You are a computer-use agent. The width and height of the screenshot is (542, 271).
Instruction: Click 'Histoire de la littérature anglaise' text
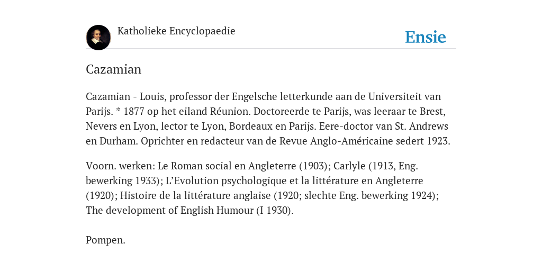pos(195,196)
